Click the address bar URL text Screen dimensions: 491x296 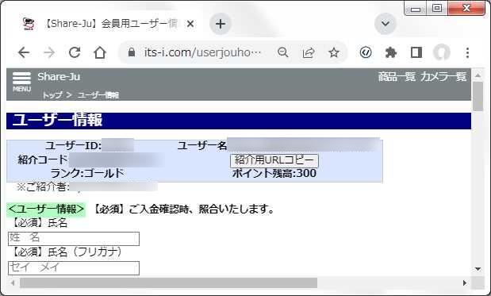point(202,52)
